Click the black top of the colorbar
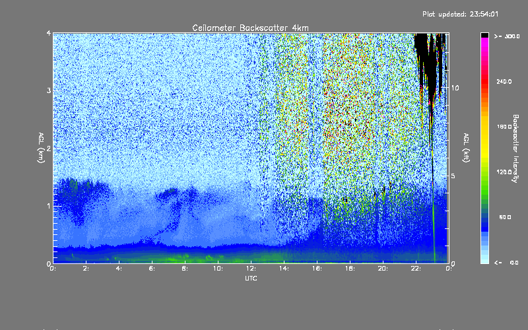Viewport: 528px width, 330px height. pos(484,35)
